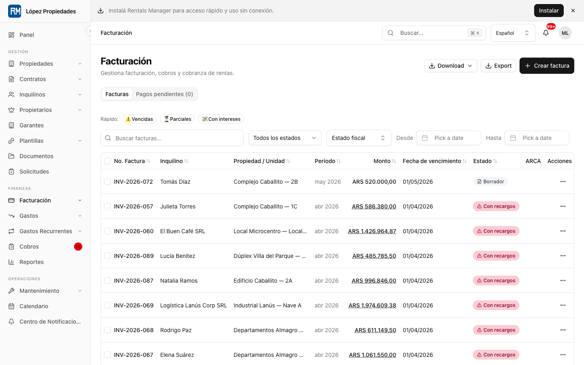The image size is (584, 365).
Task: Open actions menu for INV-2026-069
Action: pos(563,305)
